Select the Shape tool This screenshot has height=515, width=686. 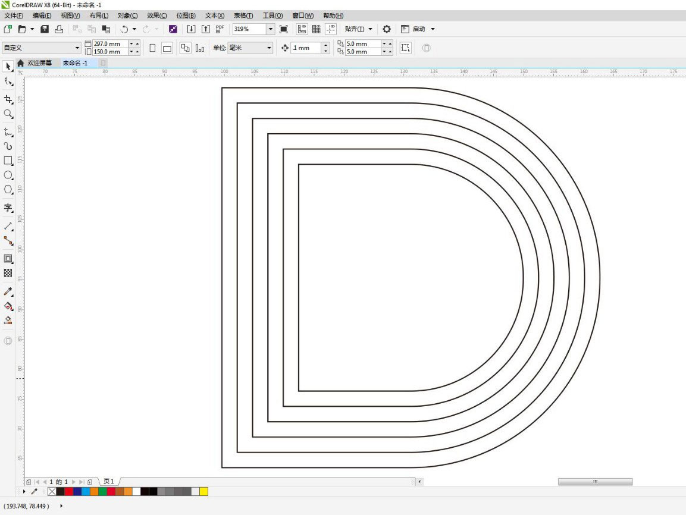[8, 83]
